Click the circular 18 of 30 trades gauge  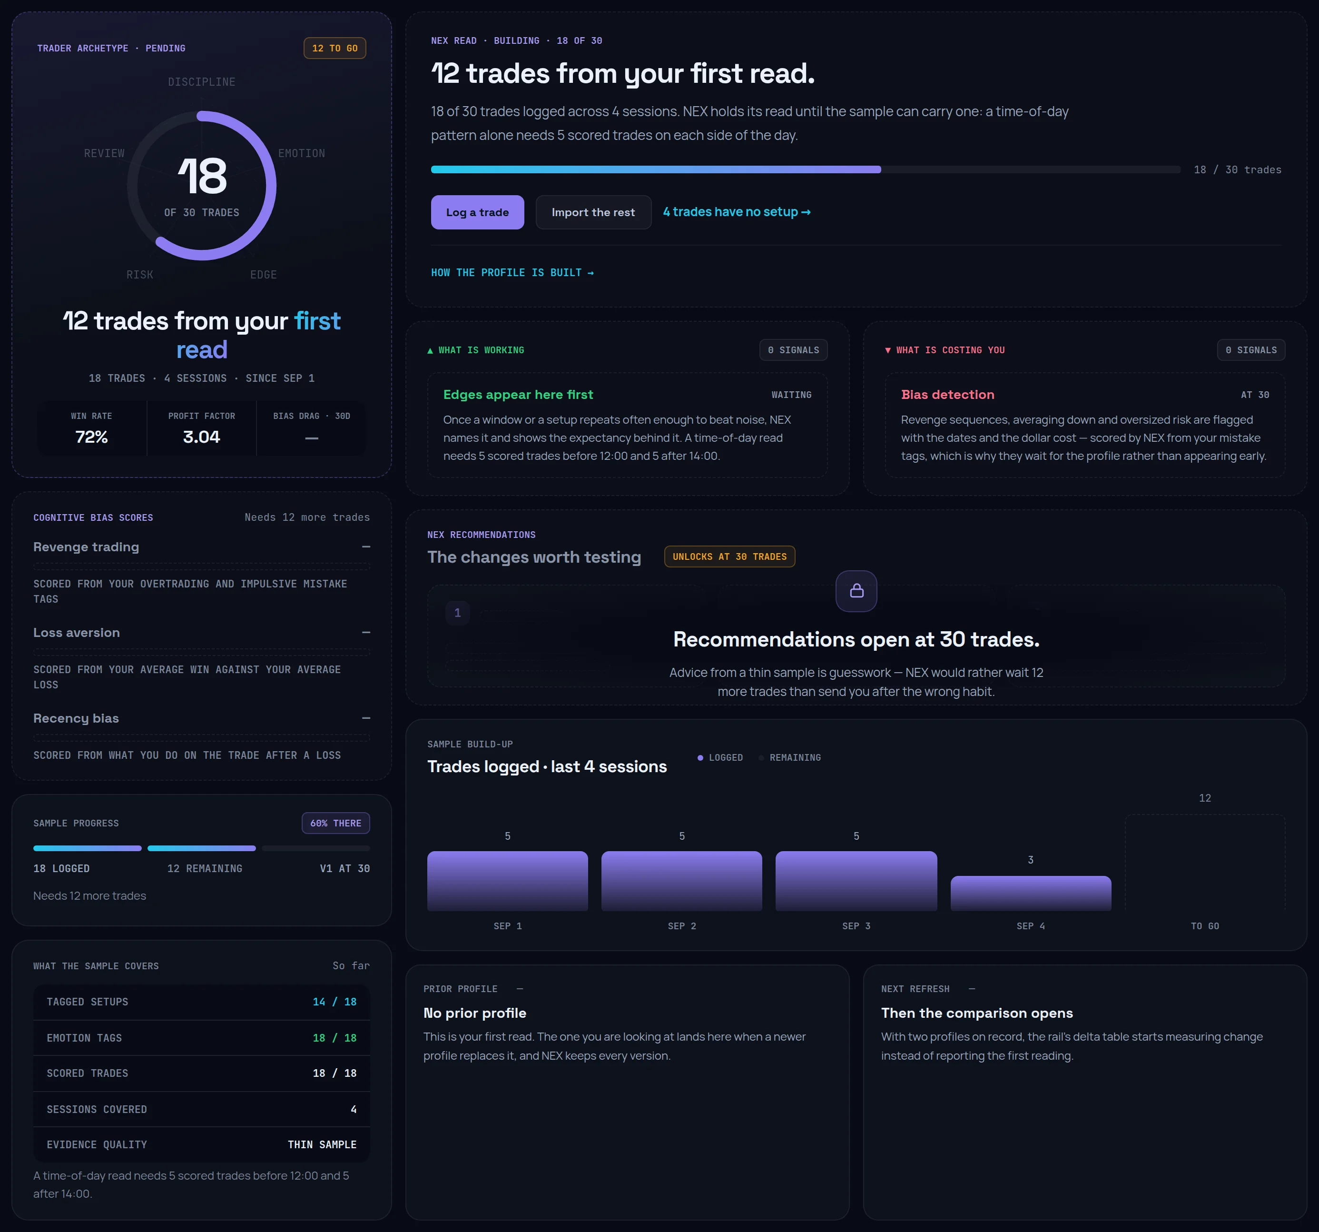point(202,186)
